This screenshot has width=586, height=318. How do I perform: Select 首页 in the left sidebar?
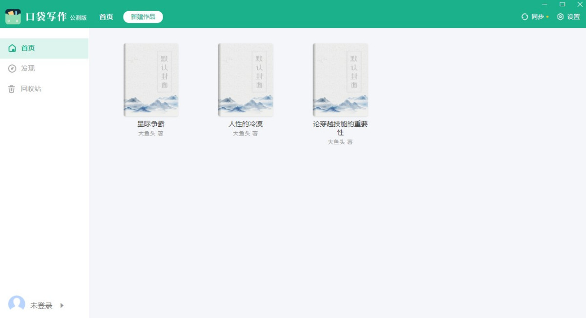(44, 48)
